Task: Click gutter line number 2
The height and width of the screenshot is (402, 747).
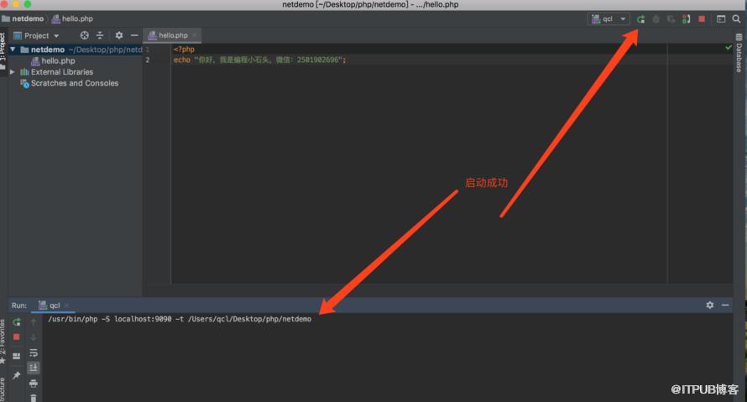Action: (147, 60)
